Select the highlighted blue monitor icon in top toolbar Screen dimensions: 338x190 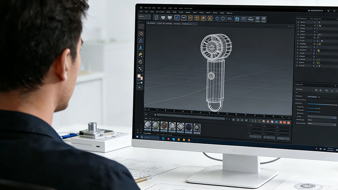177,18
